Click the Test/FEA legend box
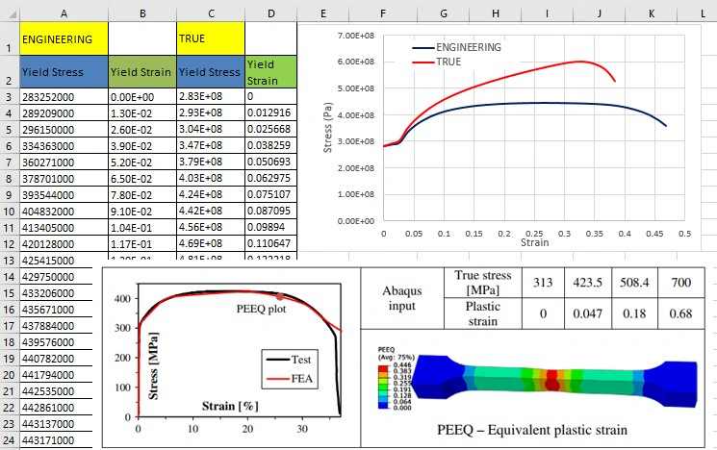This screenshot has width=717, height=450. click(x=290, y=369)
